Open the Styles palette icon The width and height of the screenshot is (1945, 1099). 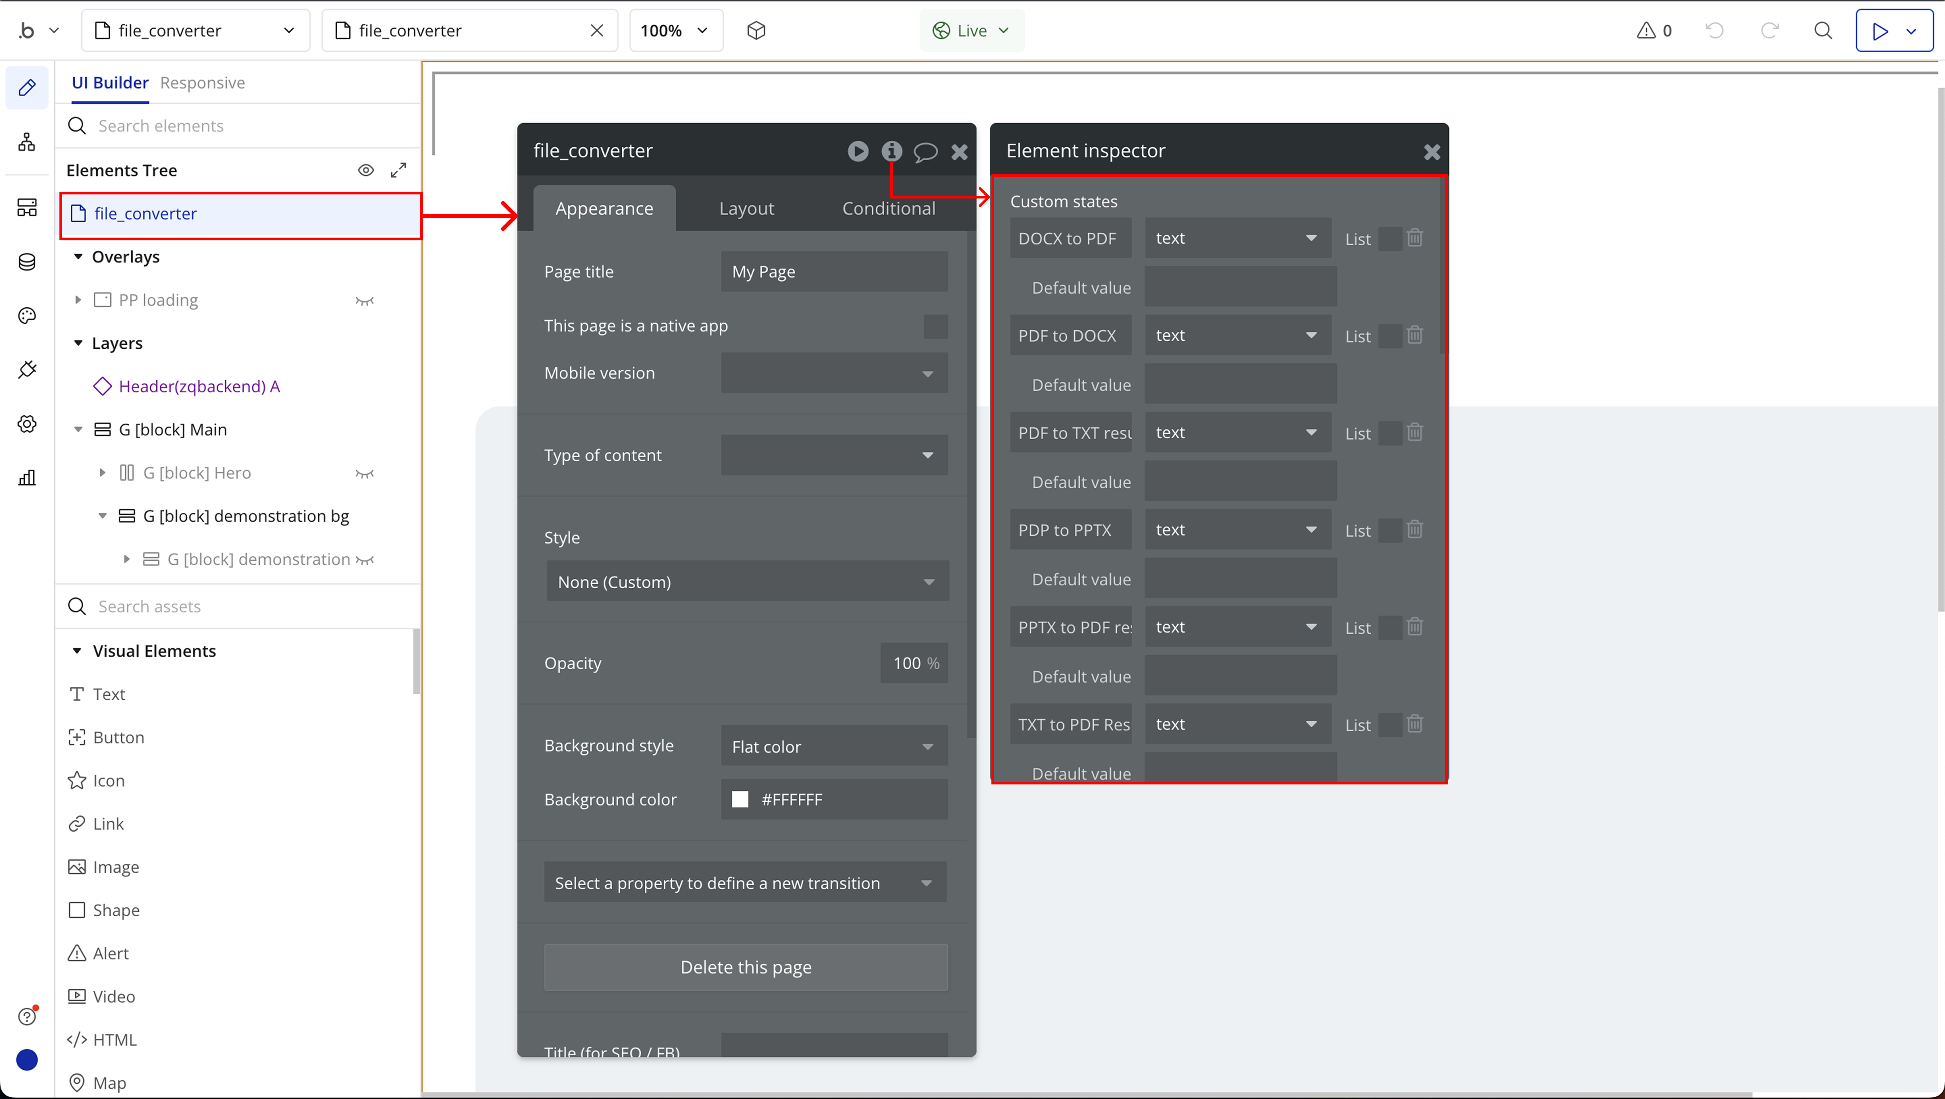coord(27,315)
